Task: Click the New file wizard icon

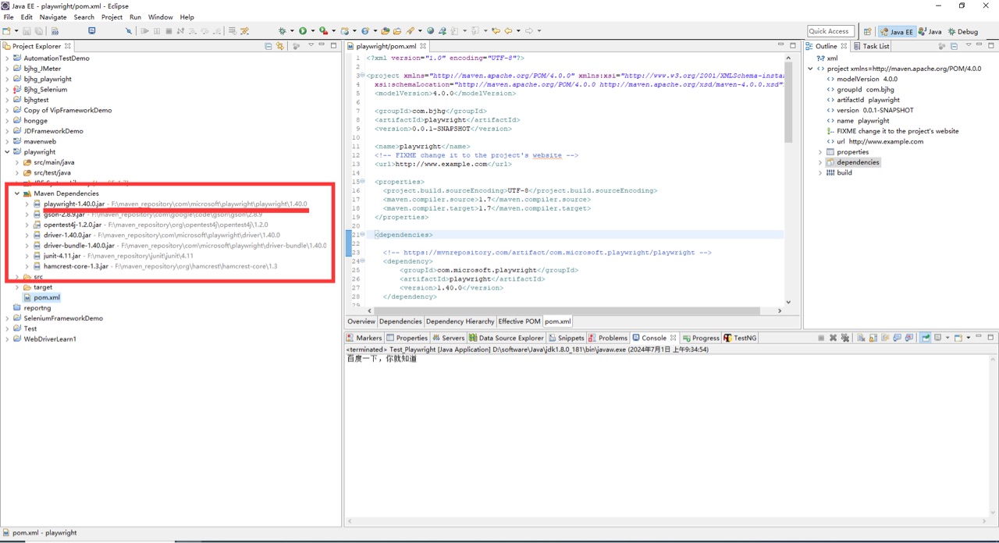Action: coord(6,31)
